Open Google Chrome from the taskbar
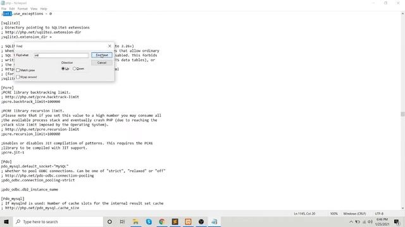Image resolution: width=405 pixels, height=227 pixels. coord(162,221)
